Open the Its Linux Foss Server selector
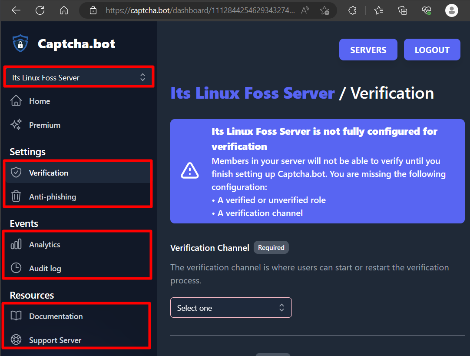This screenshot has height=356, width=470. (x=79, y=77)
